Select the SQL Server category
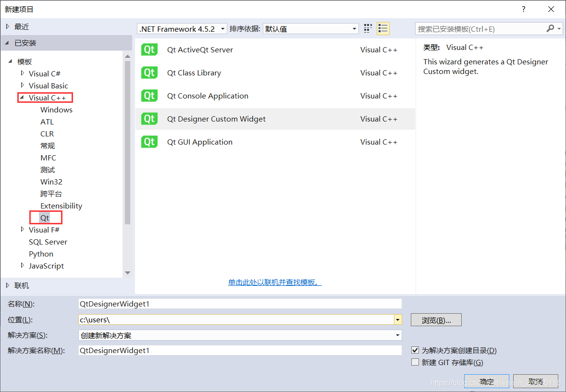 [x=48, y=242]
